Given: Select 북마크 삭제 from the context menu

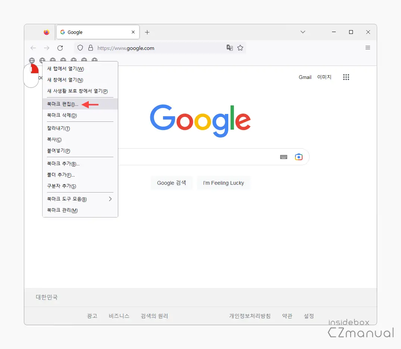Looking at the screenshot, I should [x=61, y=115].
